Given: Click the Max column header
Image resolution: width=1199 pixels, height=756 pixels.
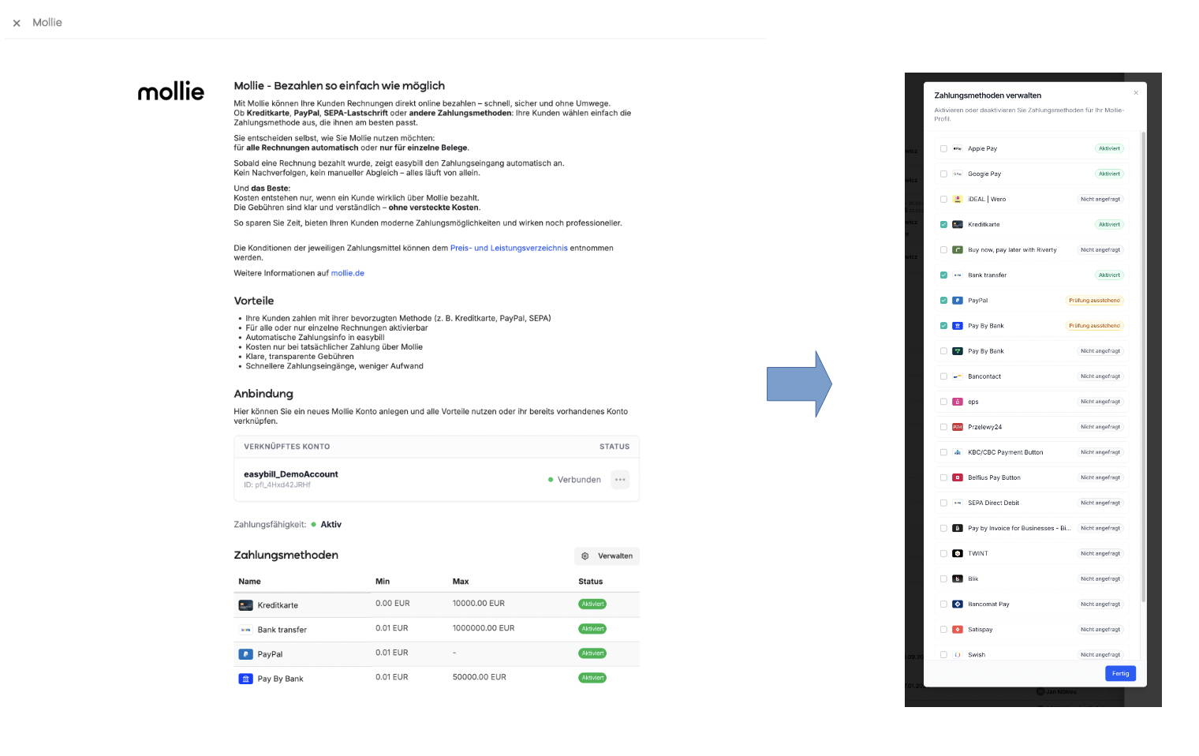Looking at the screenshot, I should pyautogui.click(x=461, y=582).
